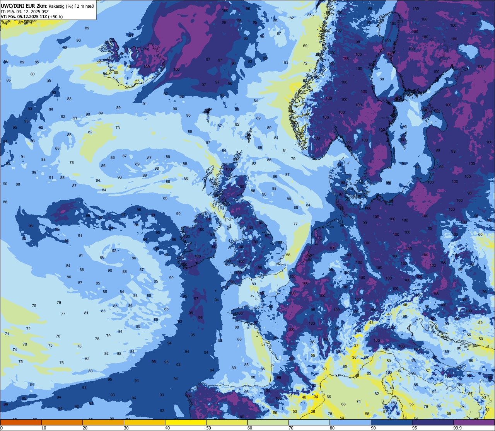Click the 68 humidity value map label
This screenshot has height=431, width=495.
pyautogui.click(x=343, y=404)
